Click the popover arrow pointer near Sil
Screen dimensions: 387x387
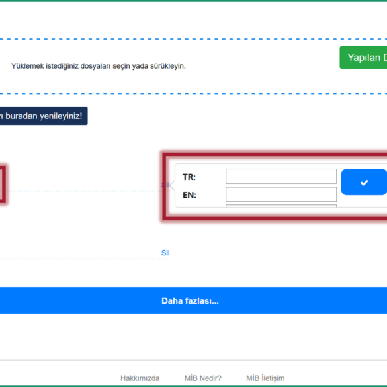(x=172, y=185)
